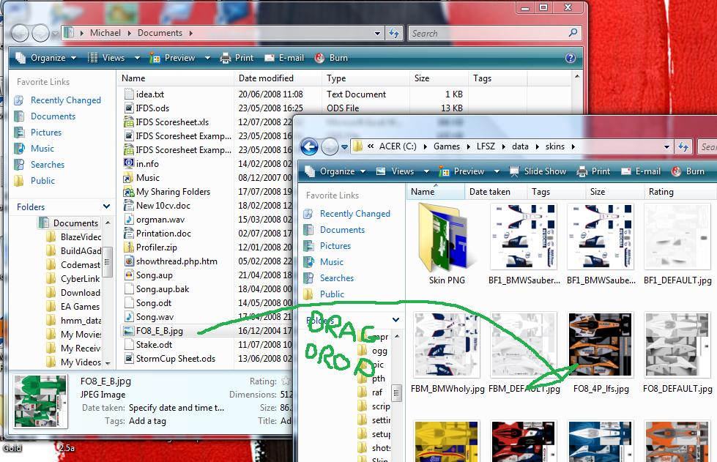Click Slide Show in skins window toolbar
This screenshot has width=717, height=462.
click(x=538, y=171)
